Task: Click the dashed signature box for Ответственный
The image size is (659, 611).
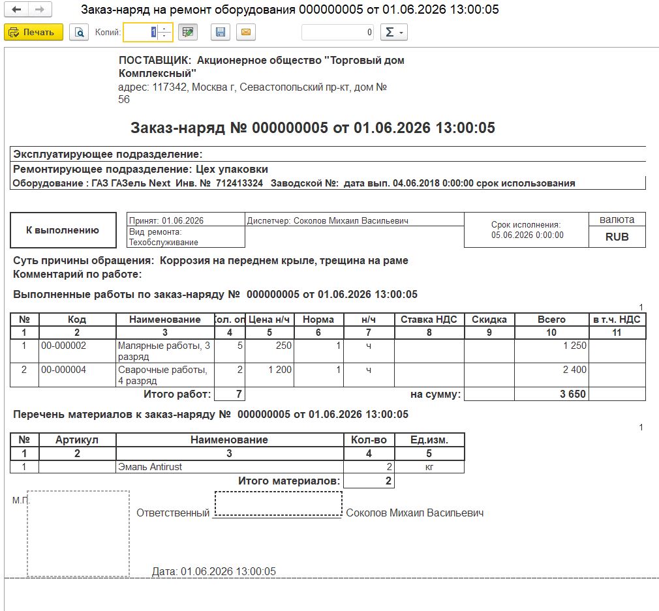Action: click(278, 503)
